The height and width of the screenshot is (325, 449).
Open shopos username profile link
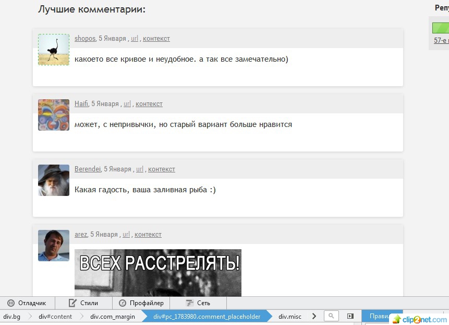tap(85, 39)
